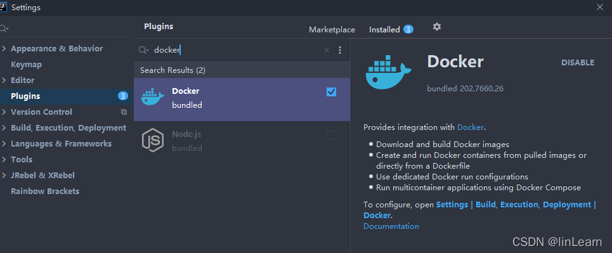Open the plugin search options menu
This screenshot has width=612, height=253.
point(339,50)
